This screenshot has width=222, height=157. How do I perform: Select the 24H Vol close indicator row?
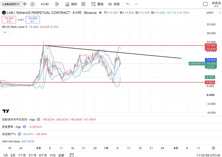(18, 141)
